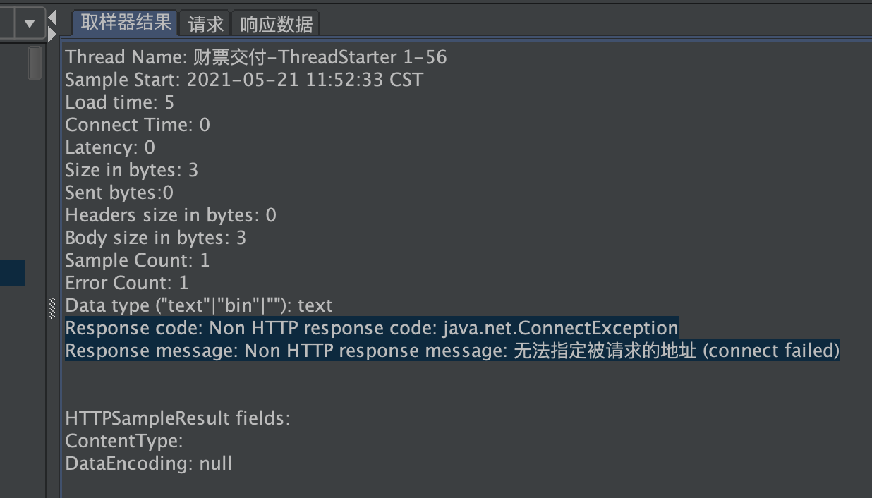Click the highlighted Response code ConnectException line
This screenshot has height=498, width=872.
pos(371,328)
